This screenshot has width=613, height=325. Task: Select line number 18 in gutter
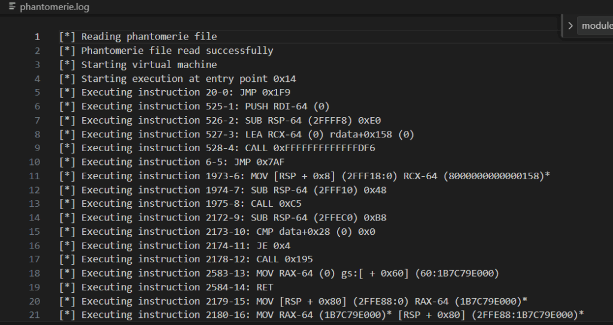[35, 273]
